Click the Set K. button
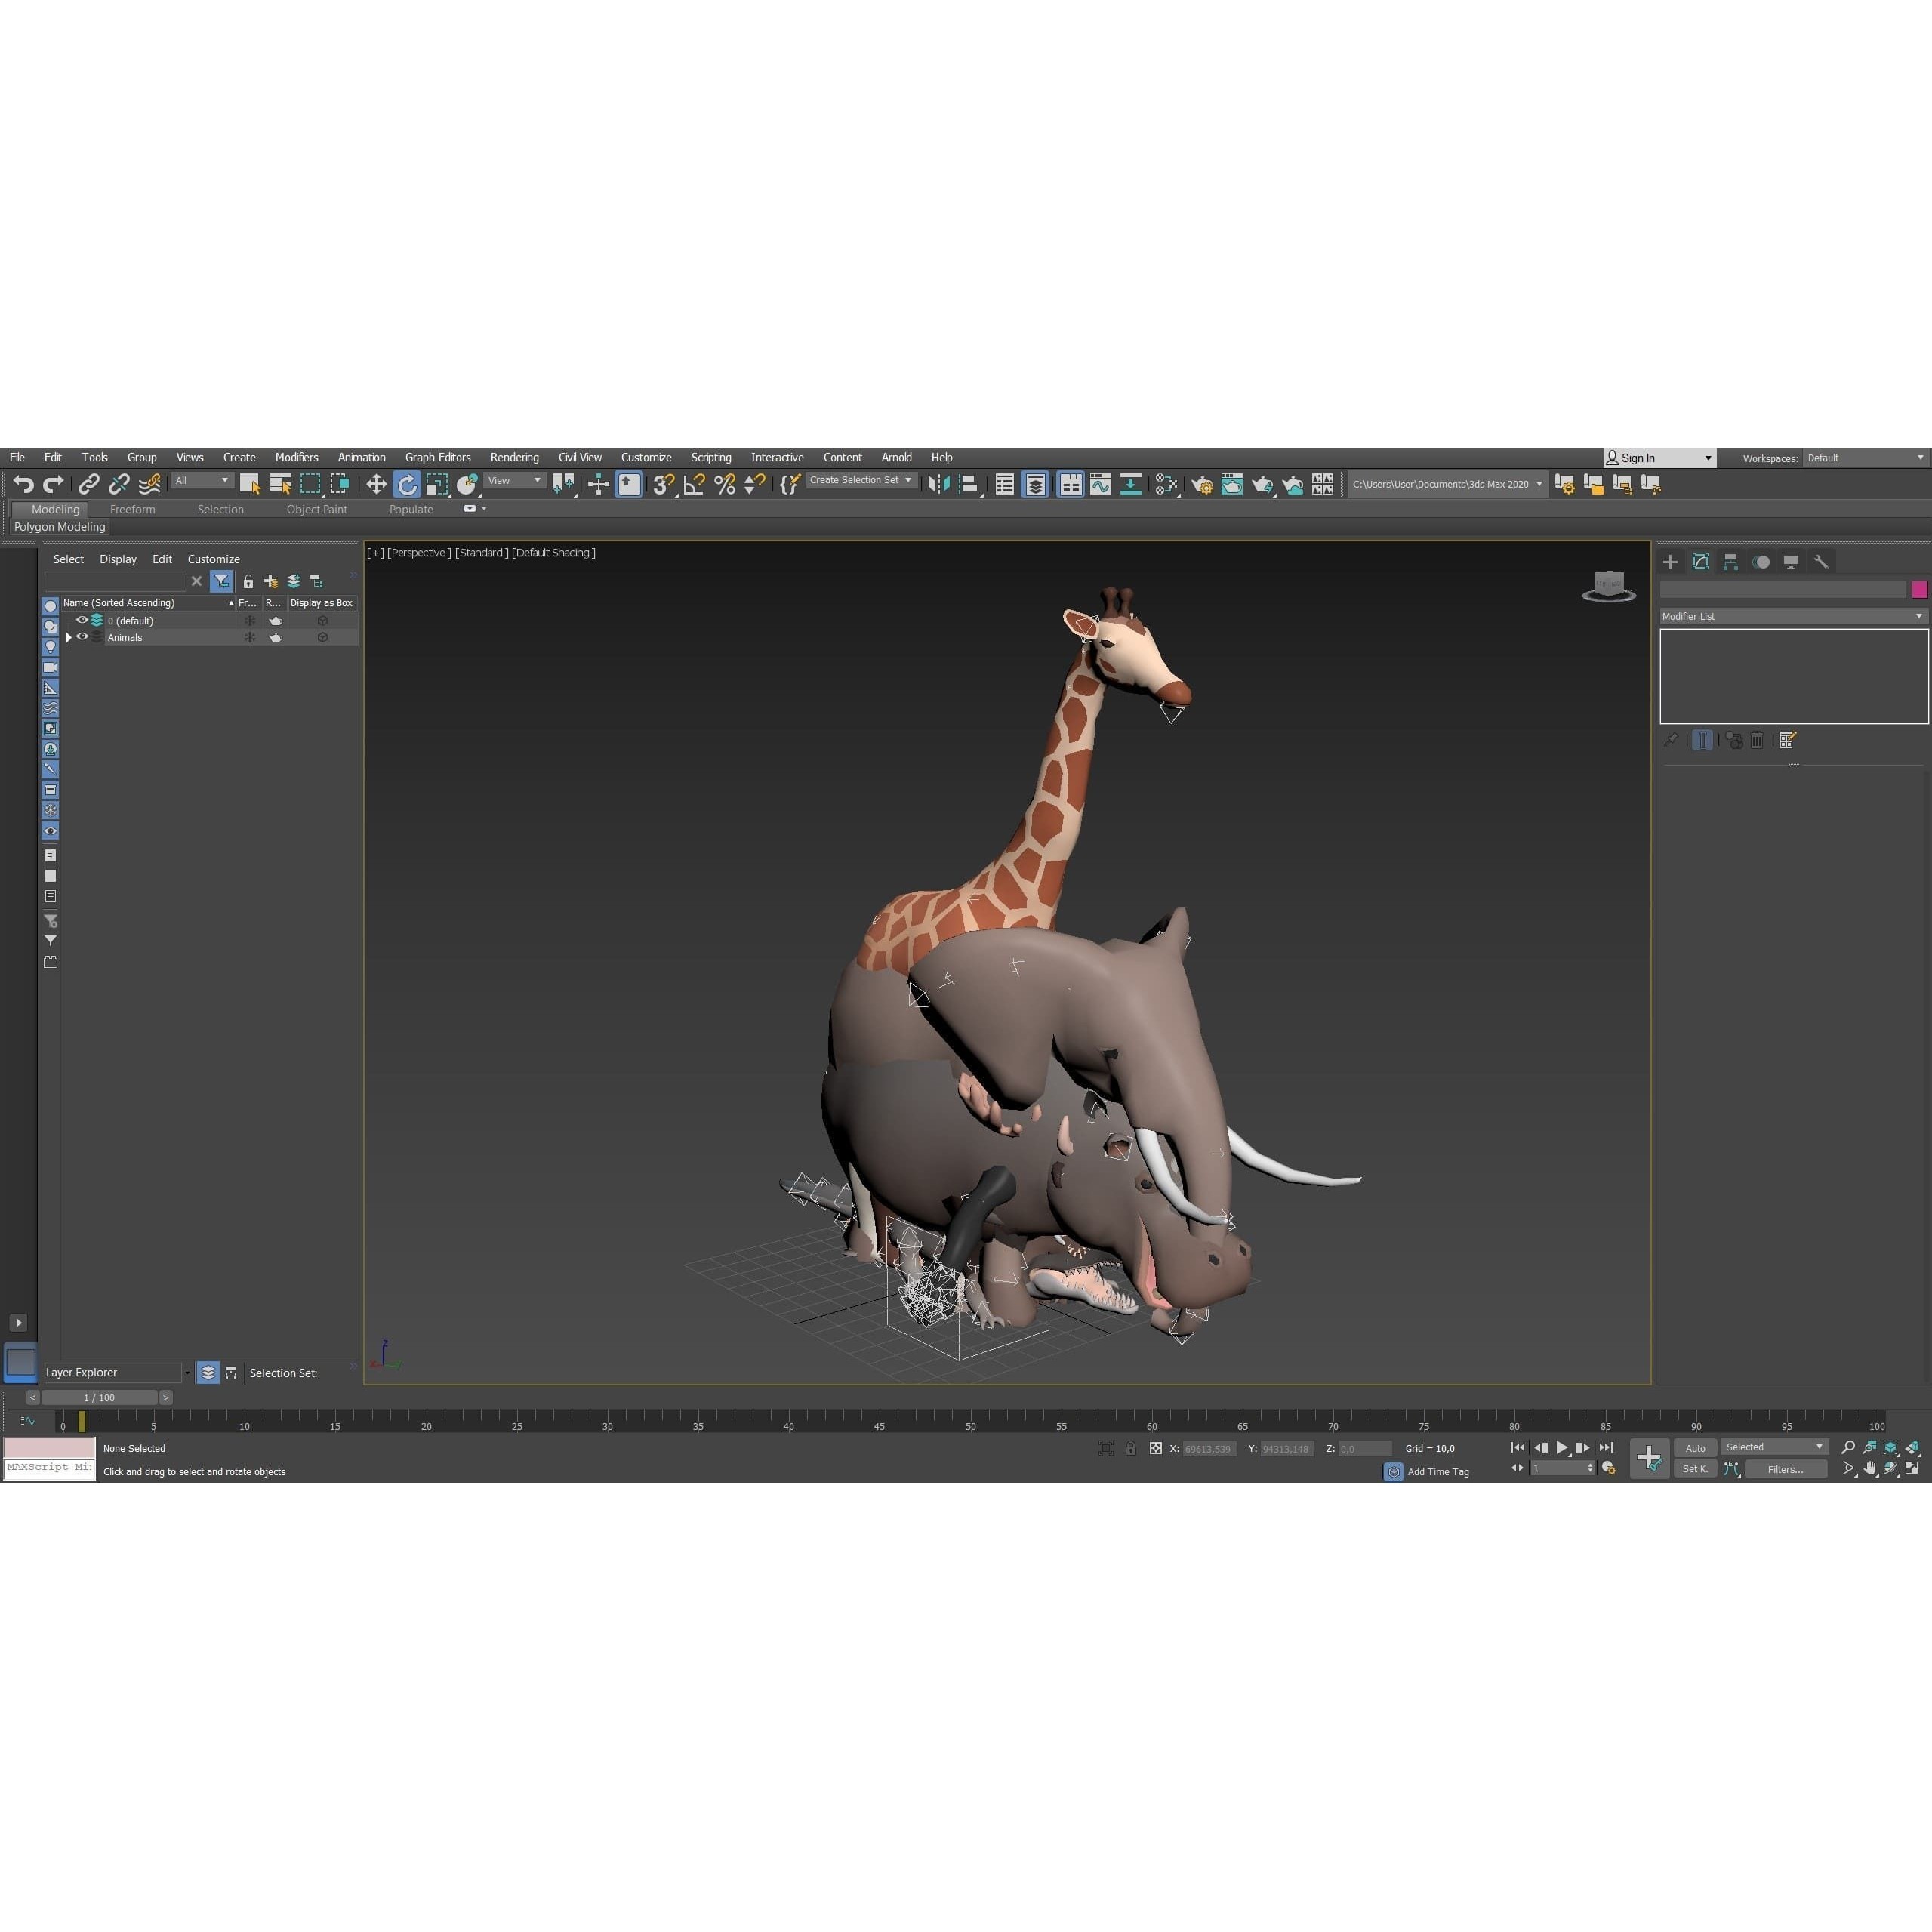Viewport: 1932px width, 1932px height. [x=1696, y=1469]
